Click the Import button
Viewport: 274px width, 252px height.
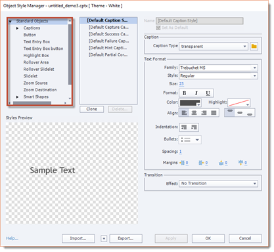tap(78, 238)
